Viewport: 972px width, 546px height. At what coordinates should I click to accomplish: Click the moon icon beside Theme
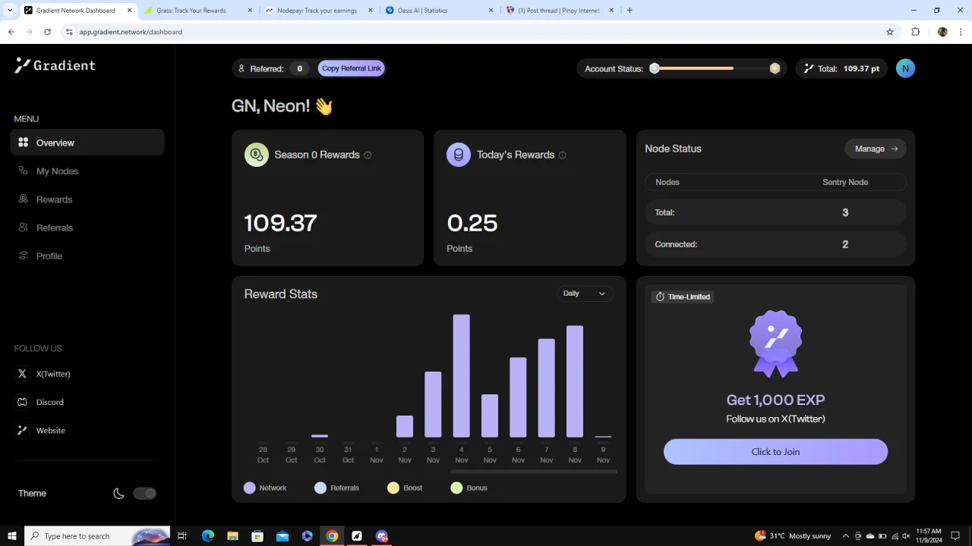[118, 493]
